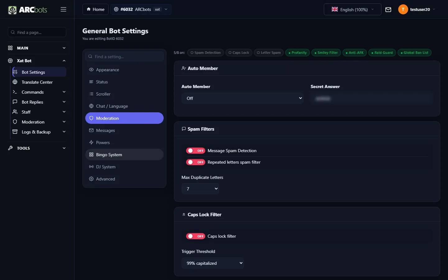Click the ARCbots logo
The width and height of the screenshot is (448, 280).
27,10
